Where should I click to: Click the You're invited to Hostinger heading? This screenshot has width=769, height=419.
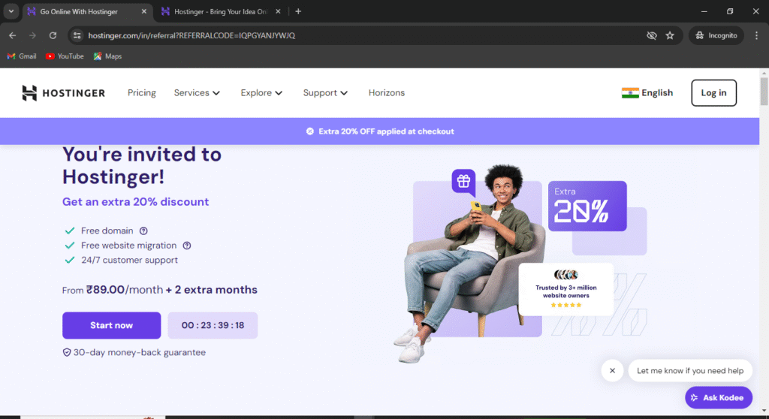[142, 165]
